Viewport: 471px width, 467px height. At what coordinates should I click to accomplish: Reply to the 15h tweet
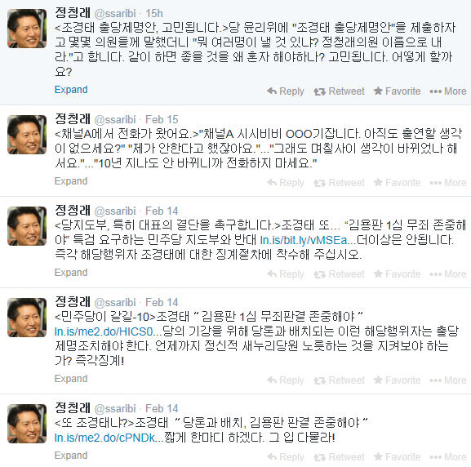tap(286, 91)
